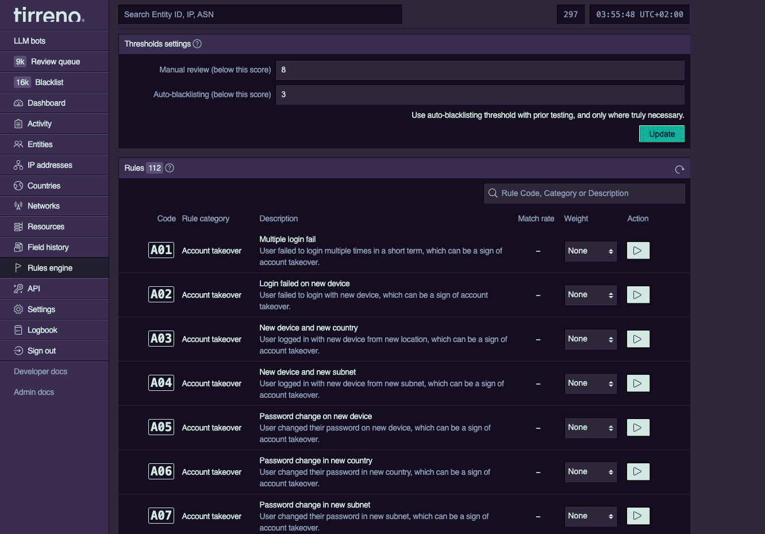The width and height of the screenshot is (765, 534).
Task: Click the Dashboard gauge icon in sidebar
Action: (x=18, y=103)
